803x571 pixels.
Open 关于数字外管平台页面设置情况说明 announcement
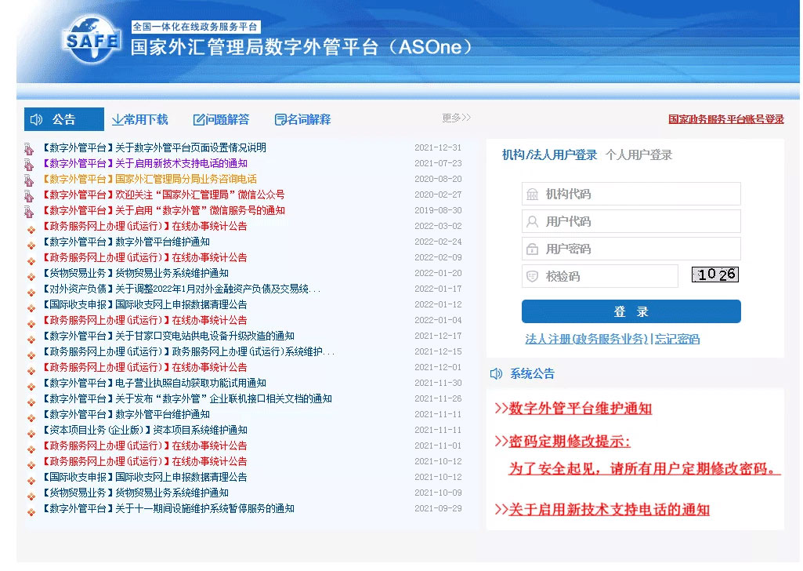[x=154, y=147]
